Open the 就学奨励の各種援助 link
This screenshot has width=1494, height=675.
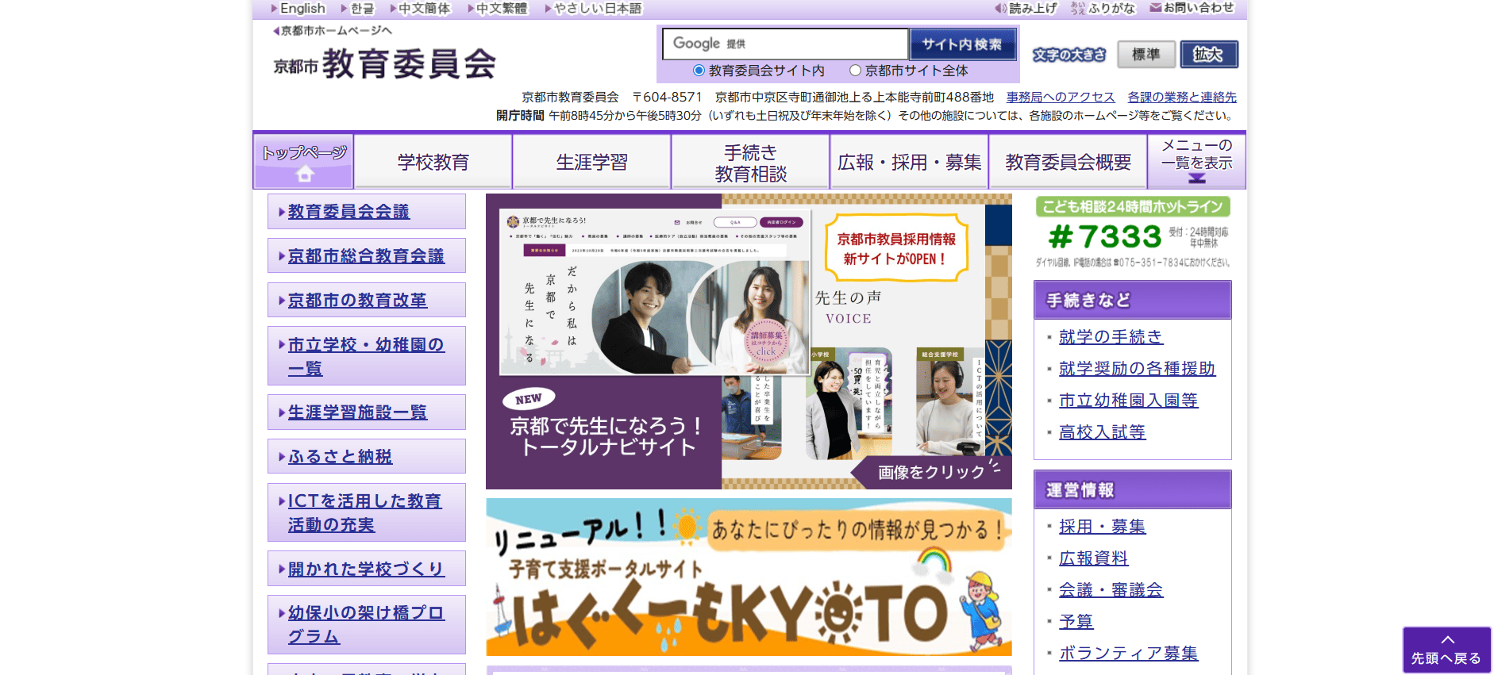click(x=1137, y=369)
